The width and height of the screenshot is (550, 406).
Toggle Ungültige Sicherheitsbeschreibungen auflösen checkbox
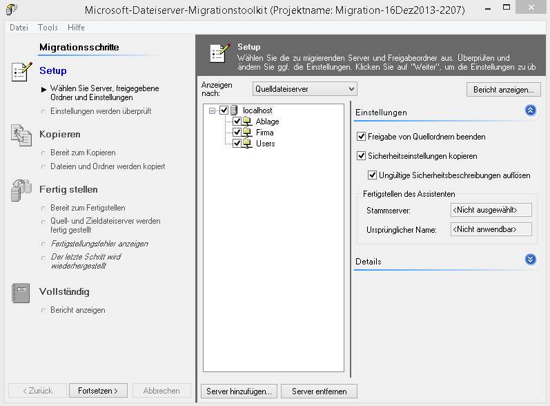[x=372, y=175]
